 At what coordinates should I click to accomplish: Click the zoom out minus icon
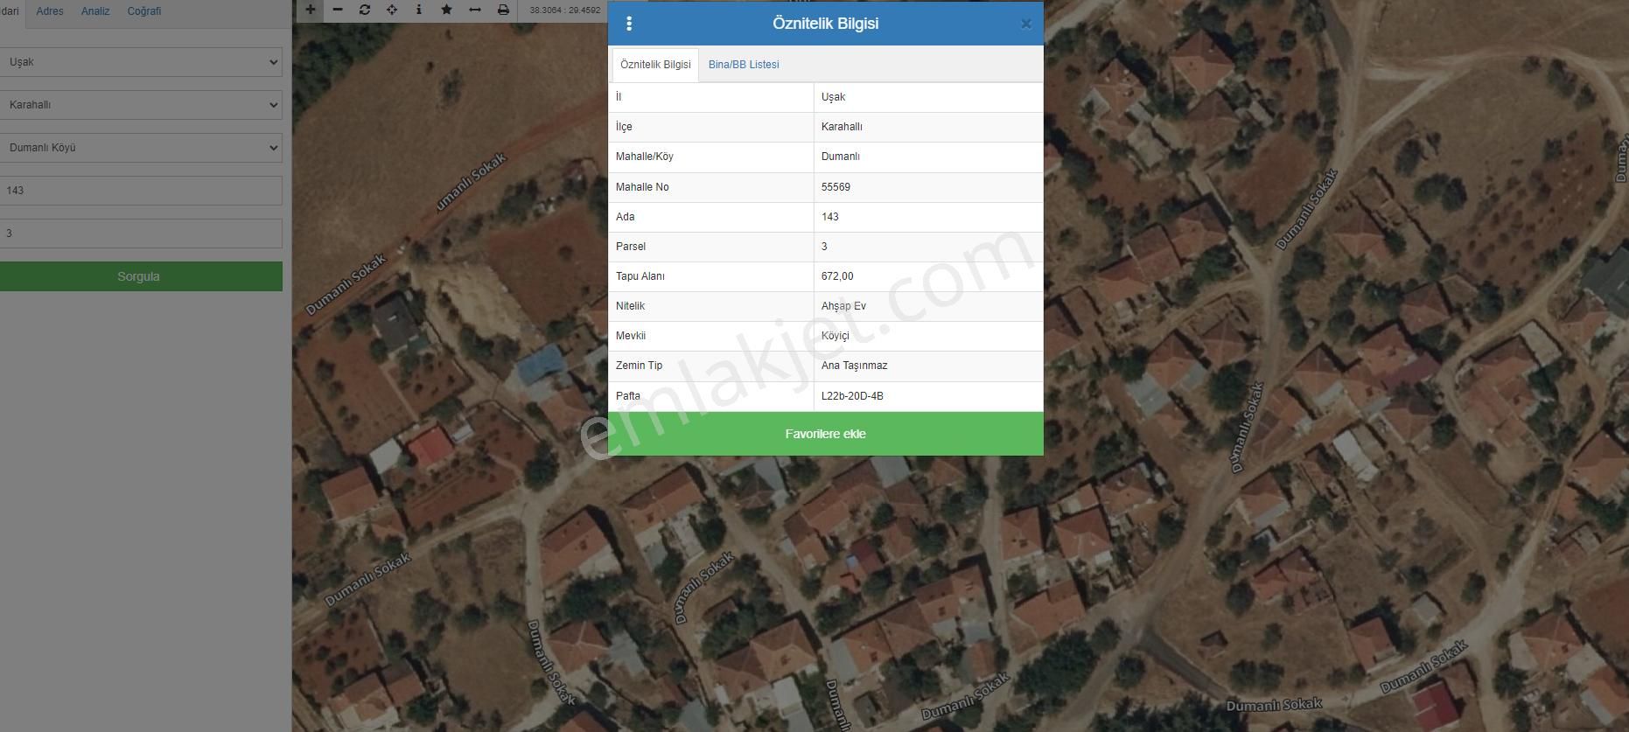[x=338, y=10]
